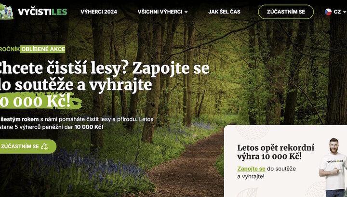The width and height of the screenshot is (347, 197).
Task: Expand the language dropdown arrow
Action: click(344, 12)
